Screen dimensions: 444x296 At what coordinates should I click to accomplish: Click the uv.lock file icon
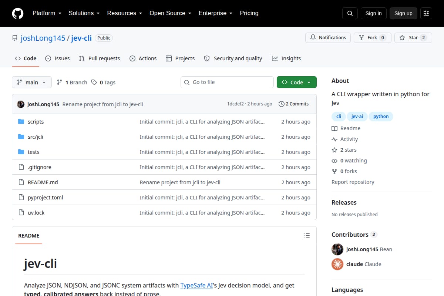(x=21, y=213)
